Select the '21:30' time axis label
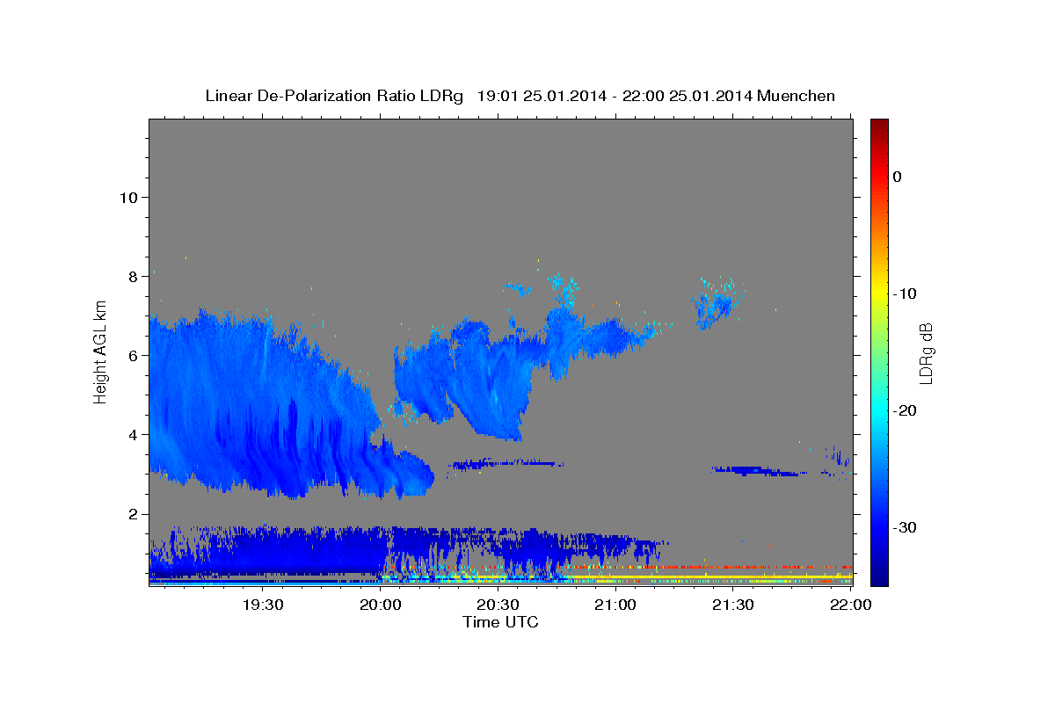This screenshot has height=703, width=1055. coord(732,605)
